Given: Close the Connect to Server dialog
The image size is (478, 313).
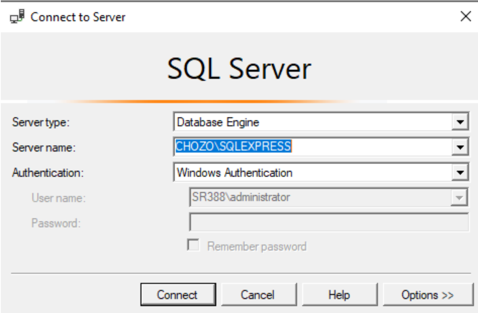Looking at the screenshot, I should (466, 17).
